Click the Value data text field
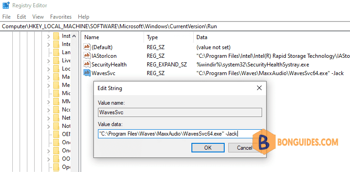This screenshot has width=350, height=172. tap(180, 134)
